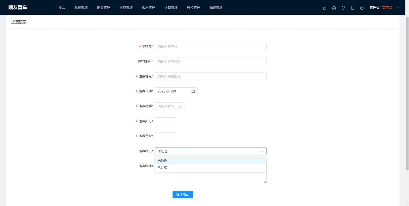This screenshot has height=206, width=409.
Task: Focus the 违章扣分 number input
Action: (x=165, y=121)
